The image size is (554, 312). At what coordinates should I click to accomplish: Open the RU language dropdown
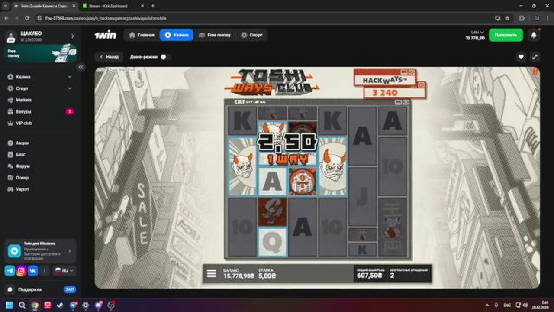[64, 271]
